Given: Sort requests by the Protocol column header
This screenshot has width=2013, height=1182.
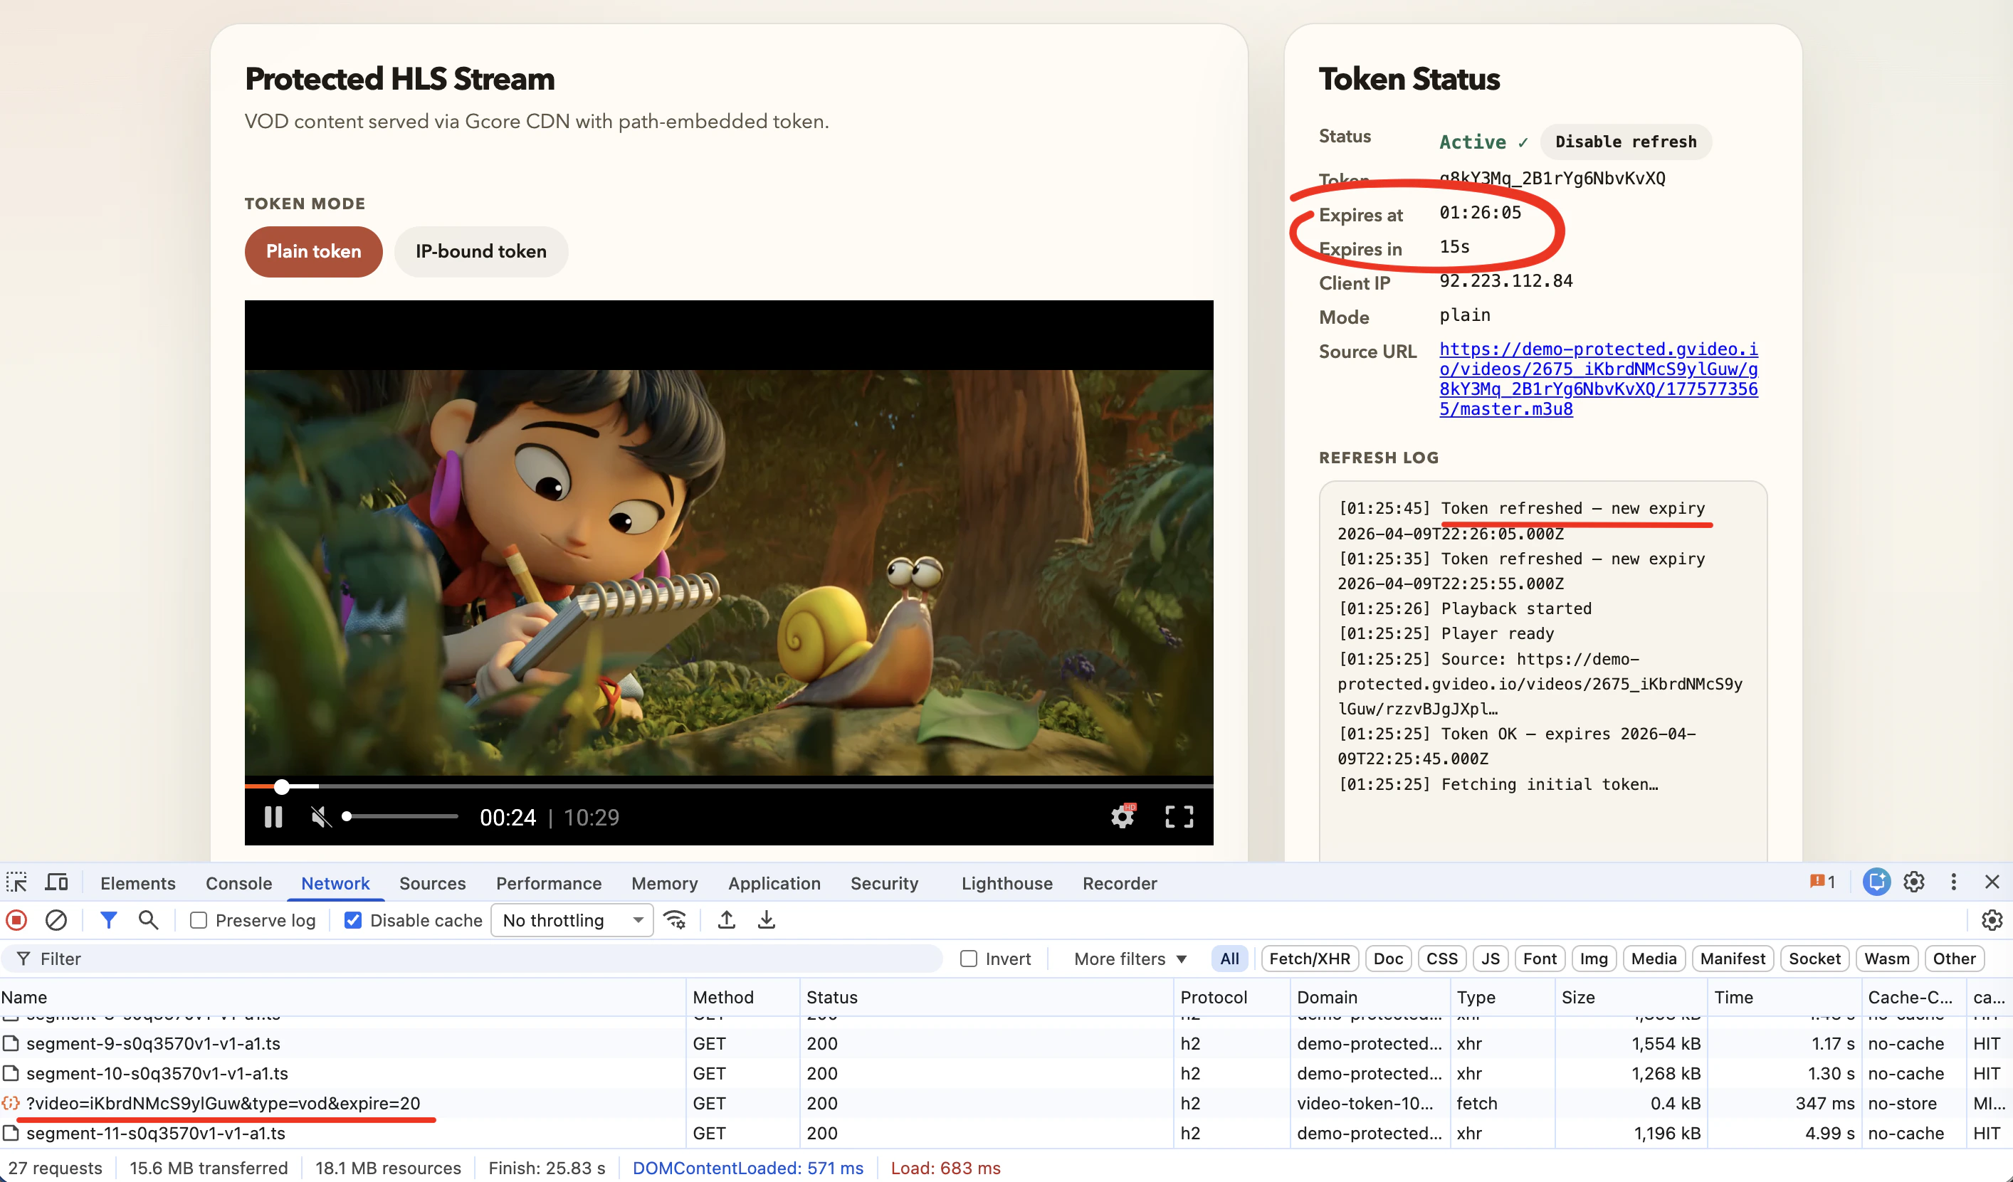Looking at the screenshot, I should (x=1231, y=997).
